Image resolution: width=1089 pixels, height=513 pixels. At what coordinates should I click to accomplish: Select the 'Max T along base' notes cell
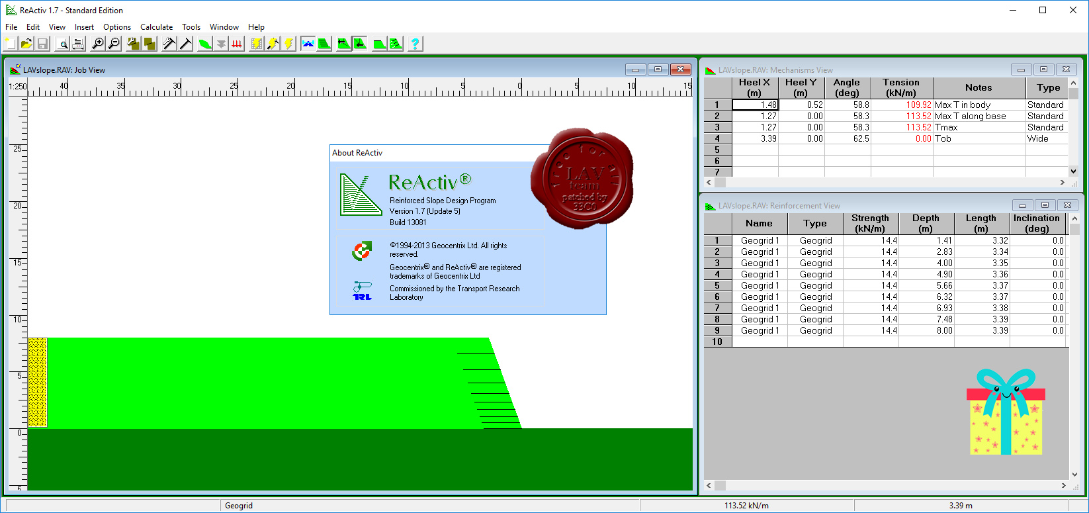pos(979,116)
